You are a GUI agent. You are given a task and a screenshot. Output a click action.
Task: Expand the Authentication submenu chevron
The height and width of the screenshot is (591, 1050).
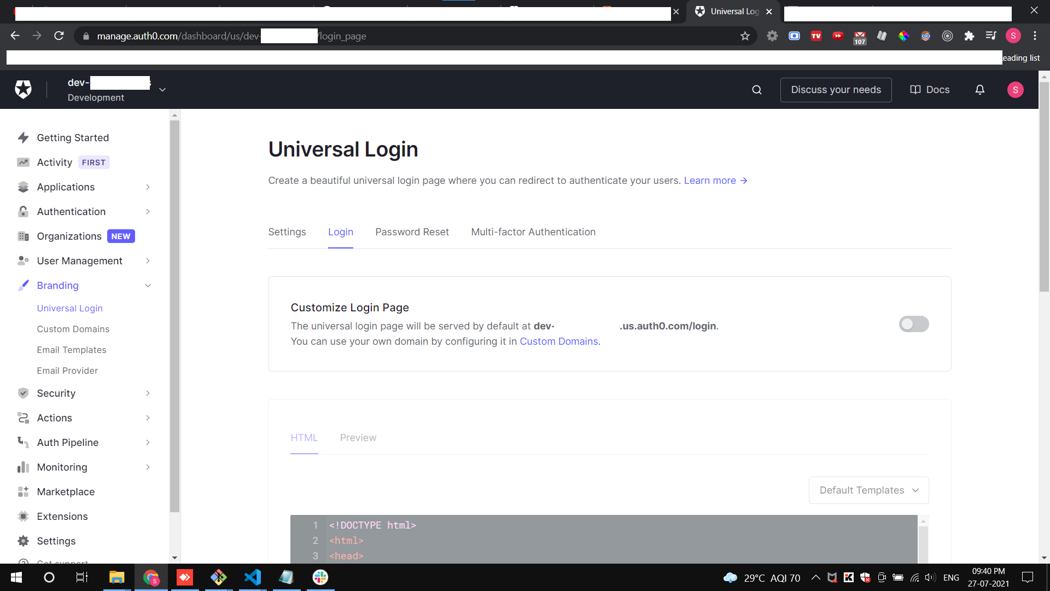(x=148, y=212)
